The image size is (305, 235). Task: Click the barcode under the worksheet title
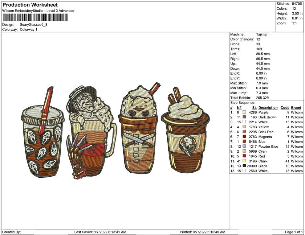[35, 17]
